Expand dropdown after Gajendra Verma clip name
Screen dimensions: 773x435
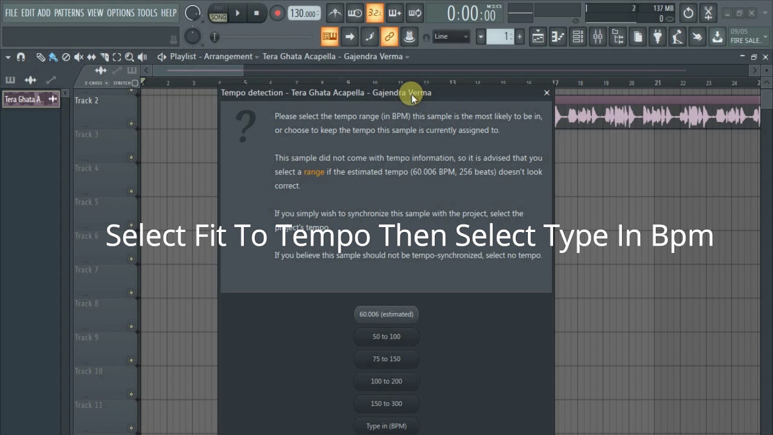pos(408,57)
